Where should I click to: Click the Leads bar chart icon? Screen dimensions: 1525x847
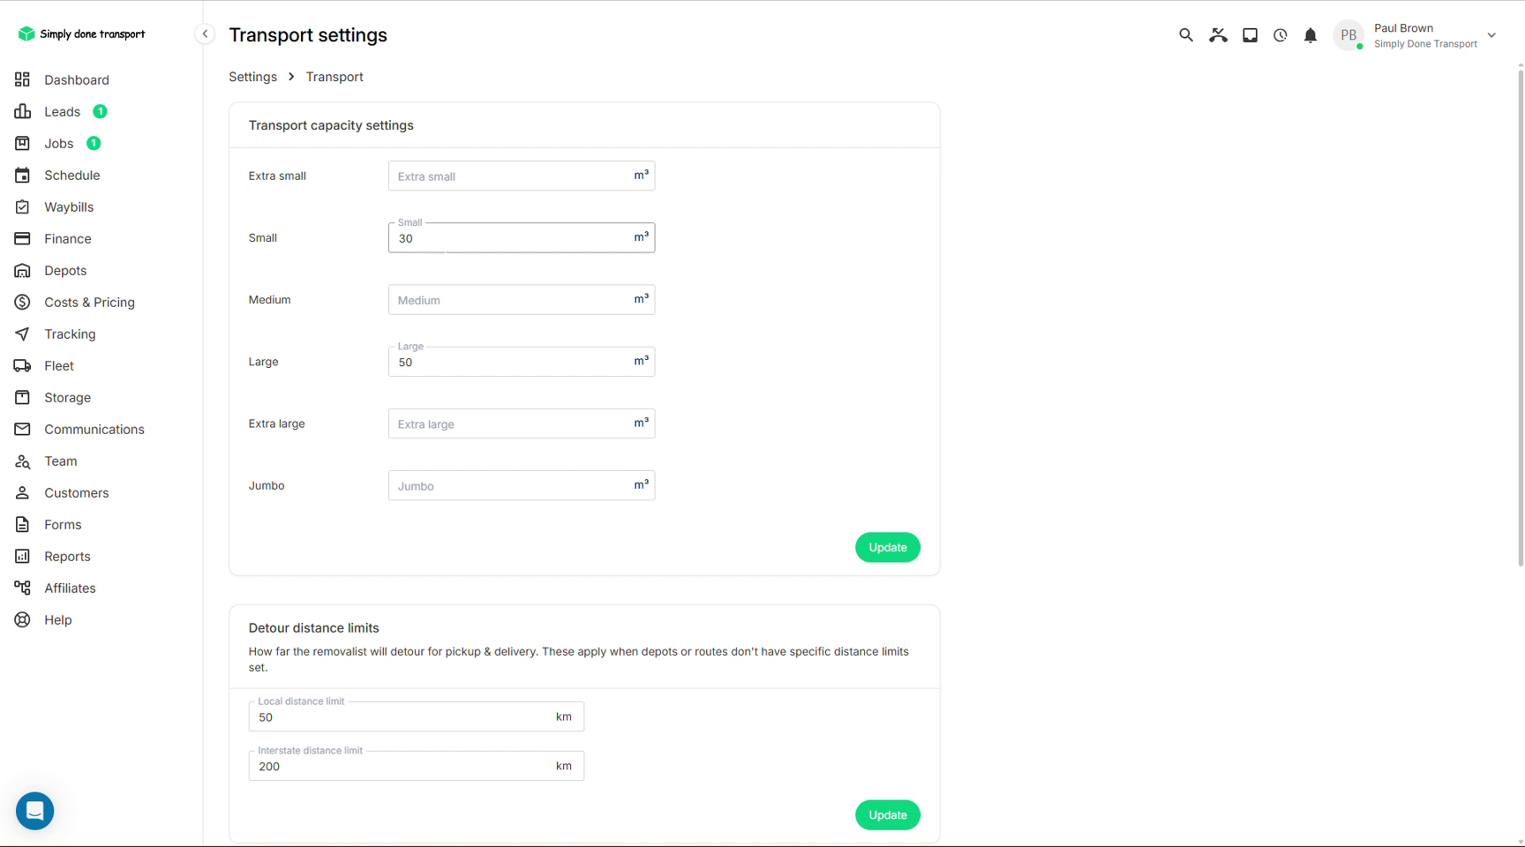22,111
